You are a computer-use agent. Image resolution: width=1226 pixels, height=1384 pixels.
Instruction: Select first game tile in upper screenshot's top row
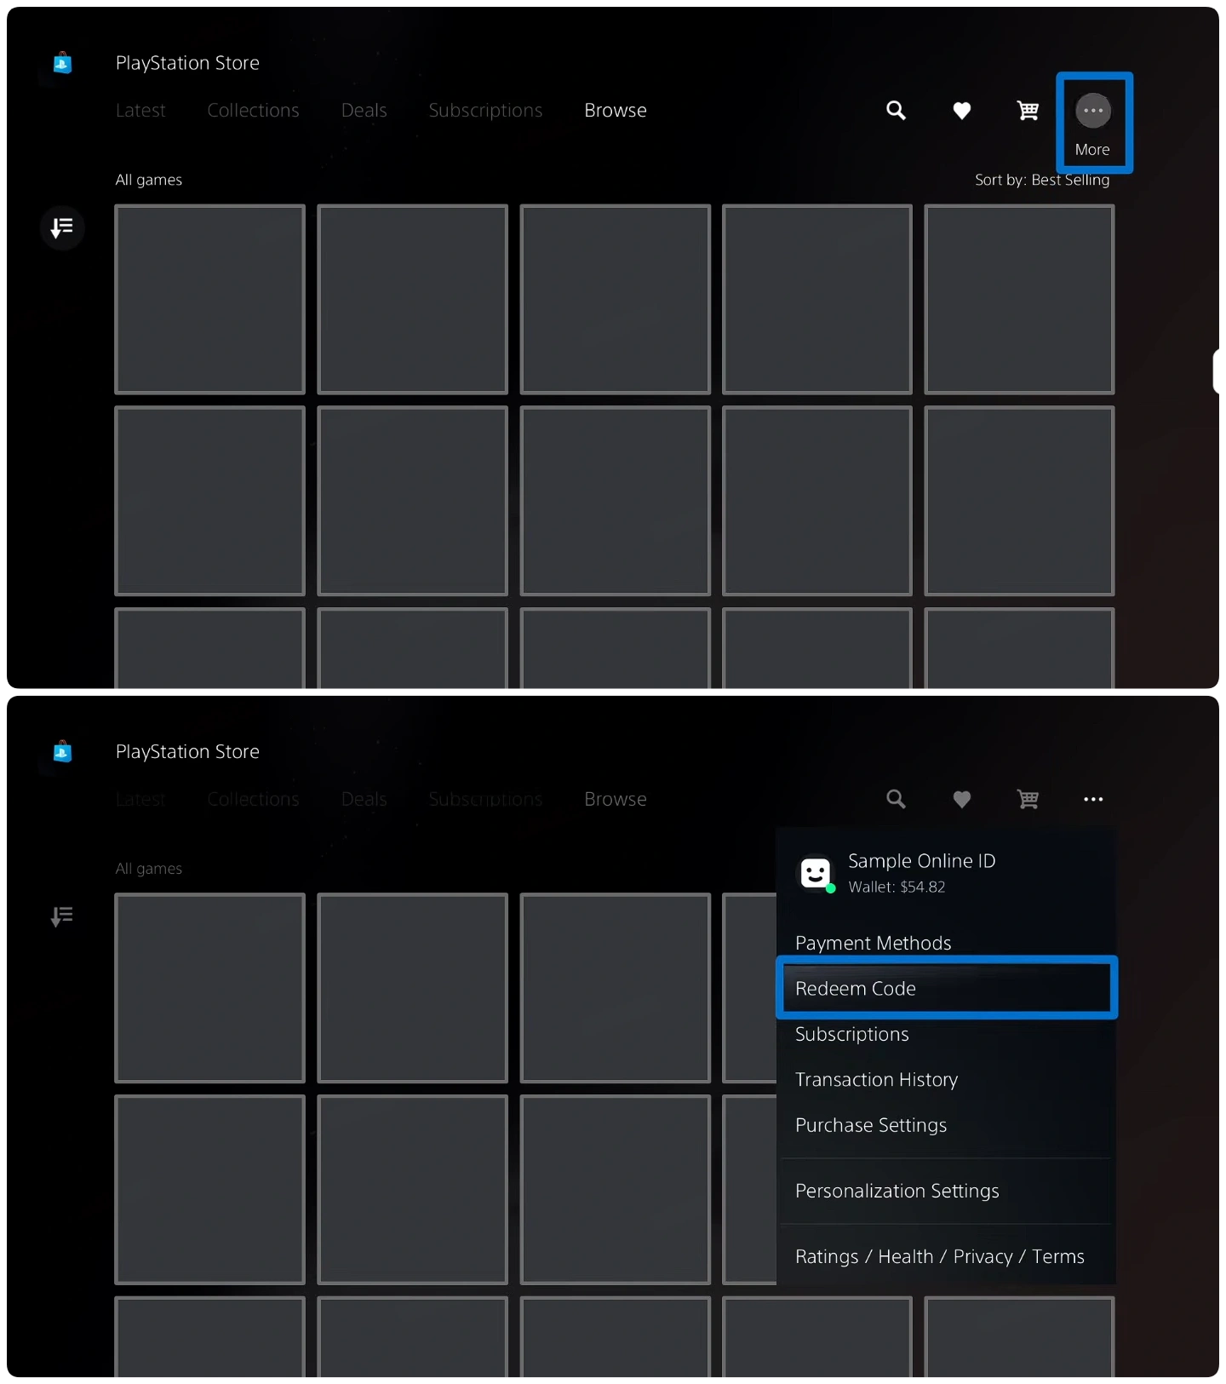click(209, 299)
